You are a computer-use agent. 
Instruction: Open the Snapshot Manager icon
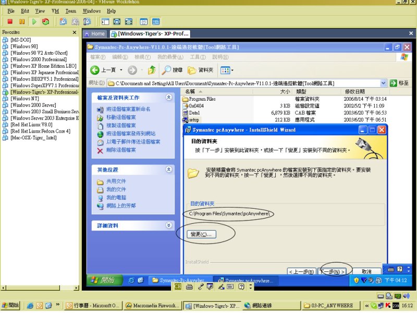87,21
